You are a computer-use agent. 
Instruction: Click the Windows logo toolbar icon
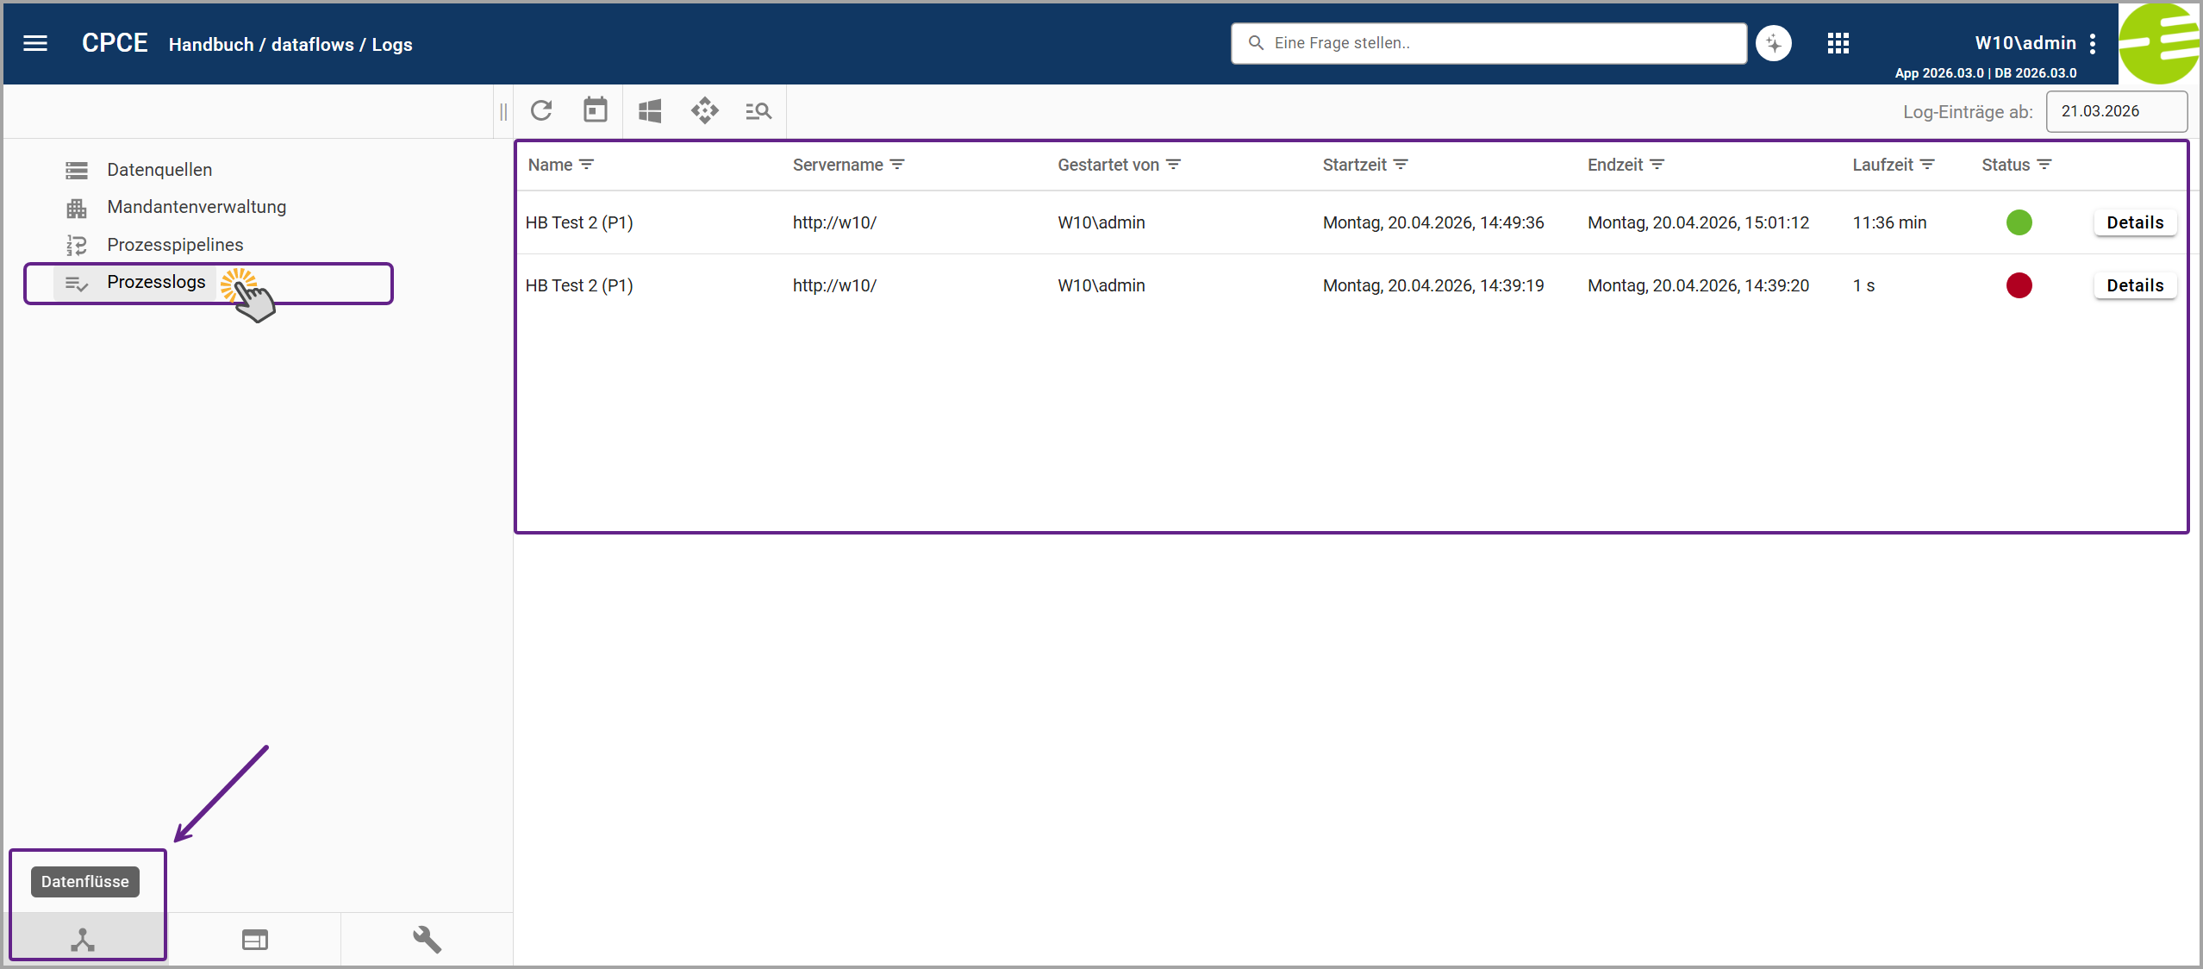point(650,111)
